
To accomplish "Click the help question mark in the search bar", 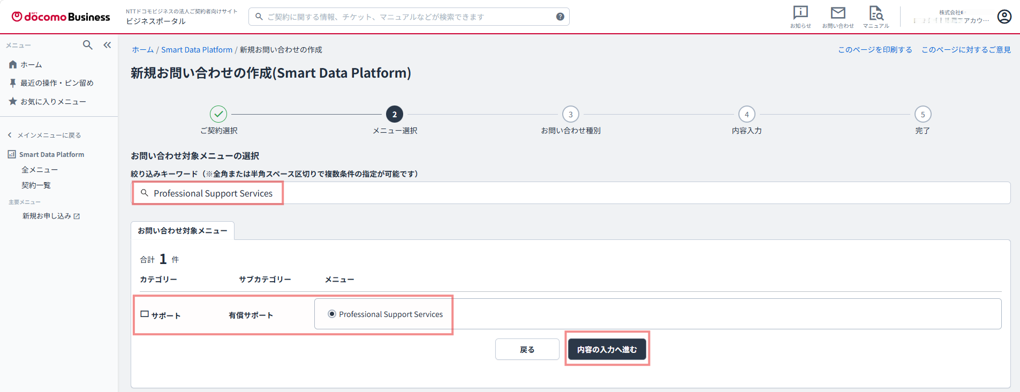I will pyautogui.click(x=560, y=17).
